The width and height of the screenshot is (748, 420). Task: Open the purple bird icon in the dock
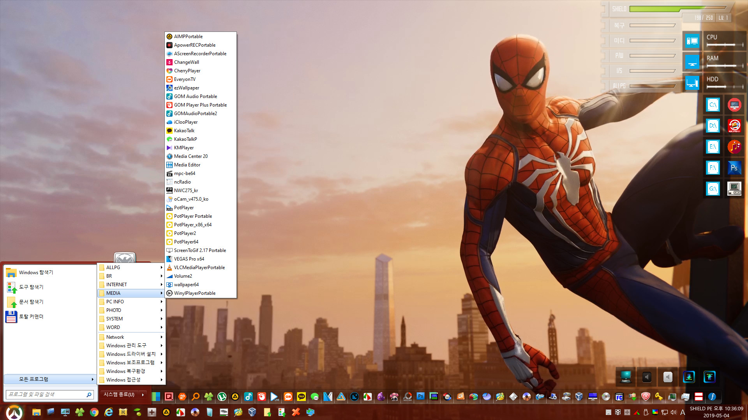pos(381,397)
